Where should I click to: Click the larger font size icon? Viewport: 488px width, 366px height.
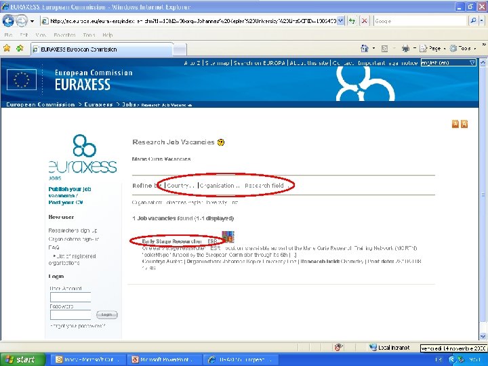pos(464,124)
